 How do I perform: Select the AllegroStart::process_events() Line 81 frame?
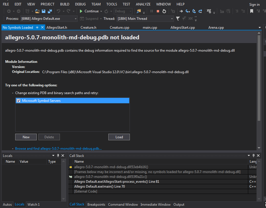116,182
